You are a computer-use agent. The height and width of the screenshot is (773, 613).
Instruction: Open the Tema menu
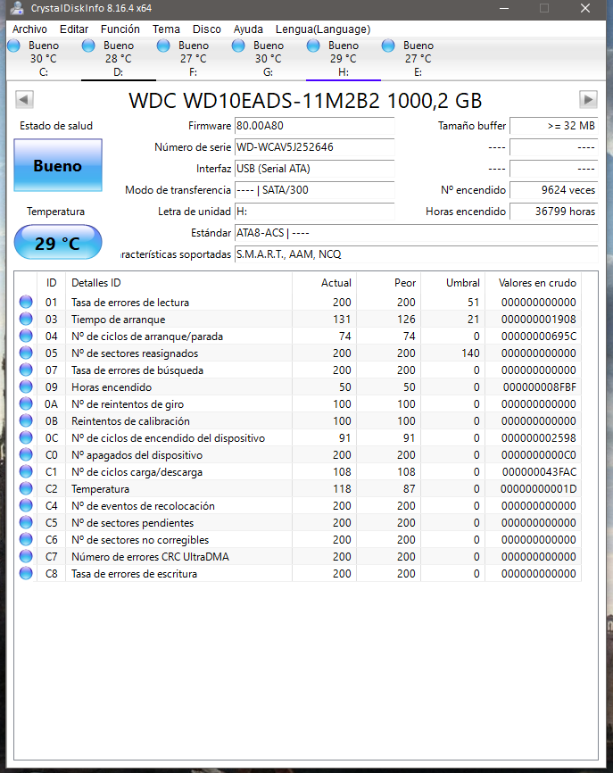[166, 29]
